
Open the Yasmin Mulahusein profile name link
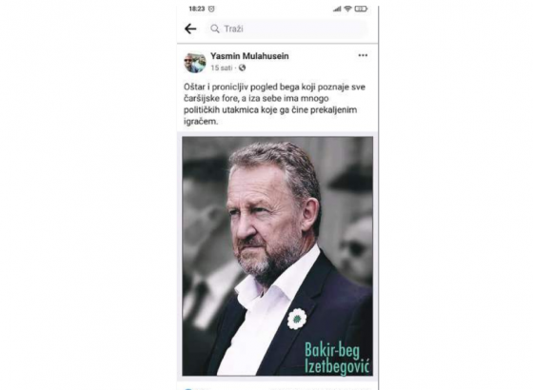(249, 56)
